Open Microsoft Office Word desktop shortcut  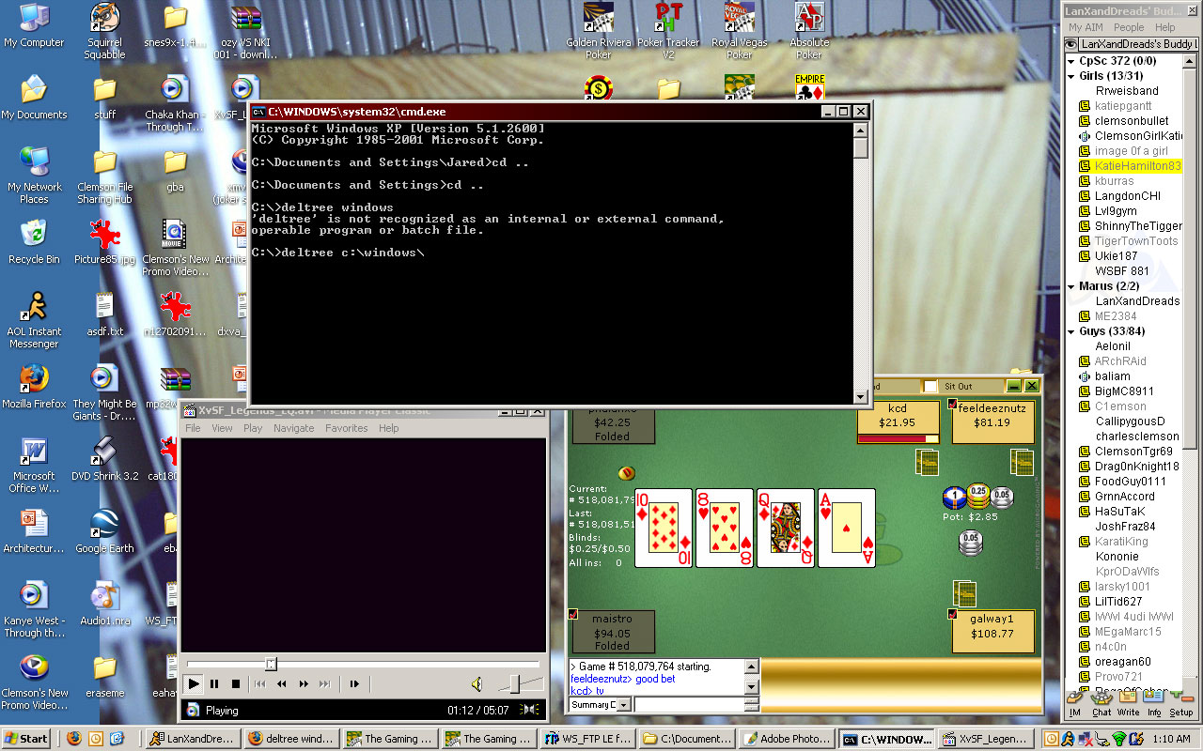[x=34, y=466]
